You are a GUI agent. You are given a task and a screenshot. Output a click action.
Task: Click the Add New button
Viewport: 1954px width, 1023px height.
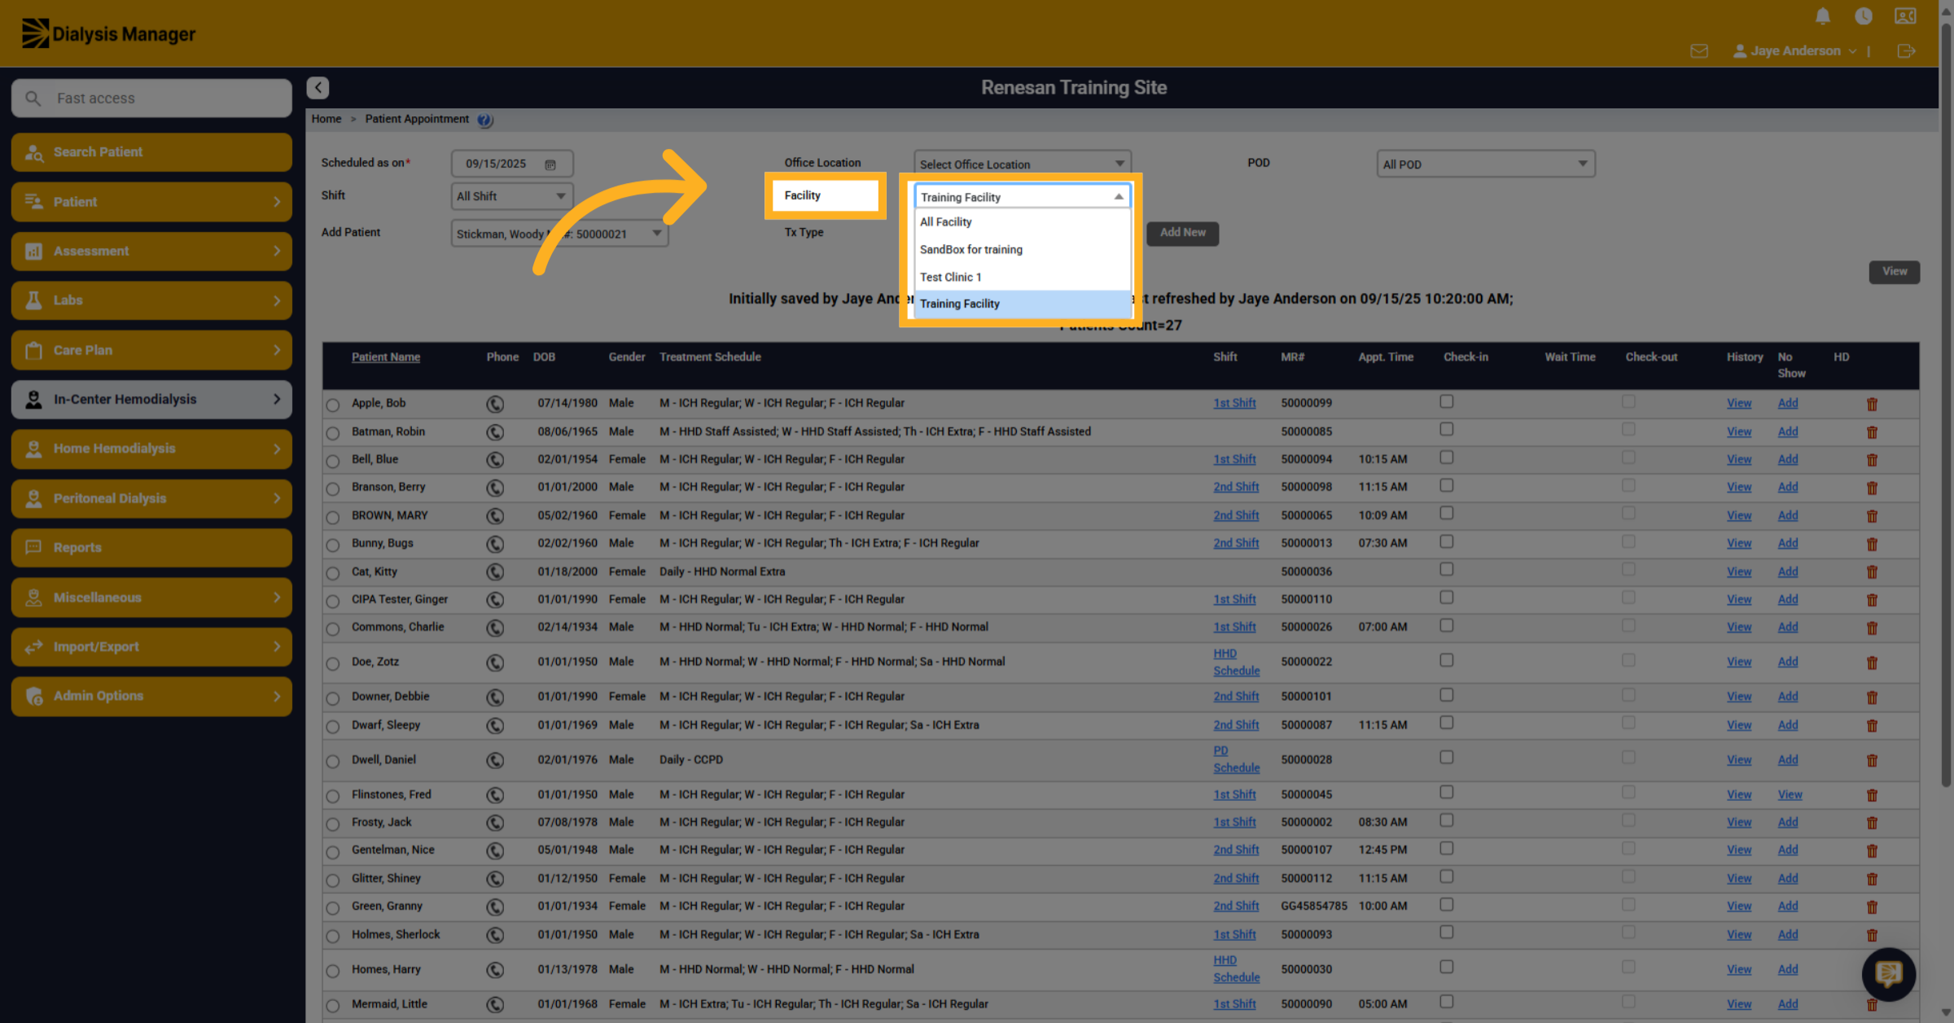pos(1182,233)
